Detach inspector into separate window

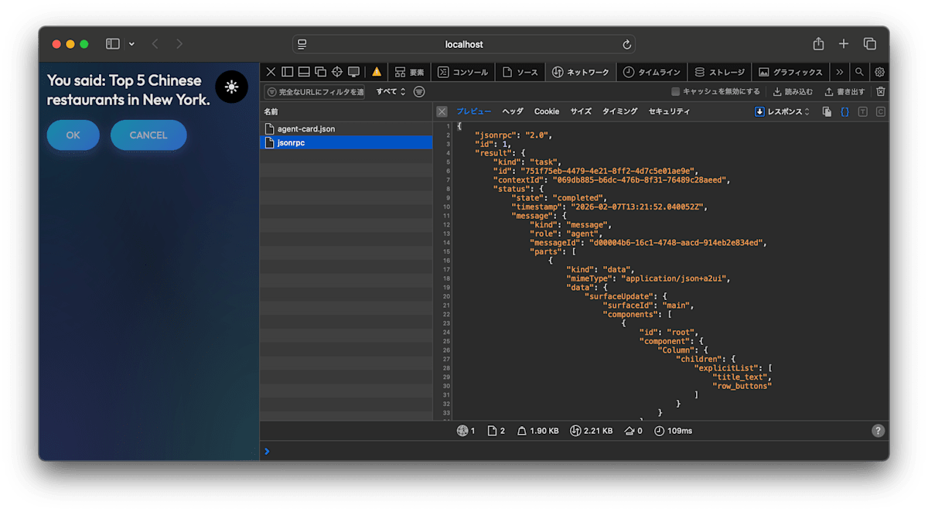320,72
